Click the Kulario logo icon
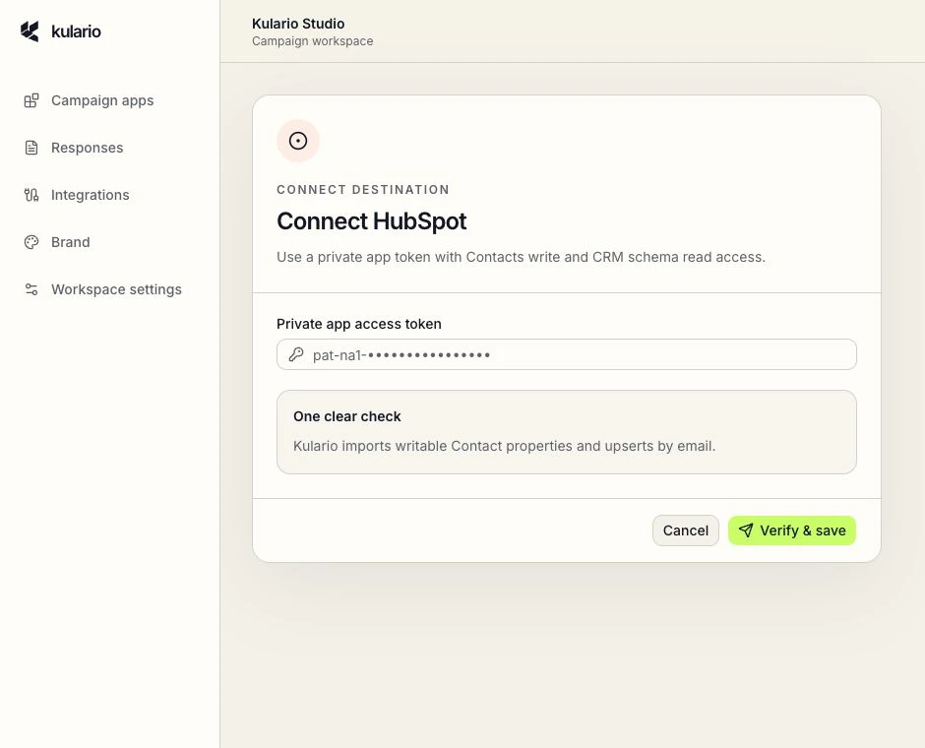The width and height of the screenshot is (925, 748). tap(30, 31)
